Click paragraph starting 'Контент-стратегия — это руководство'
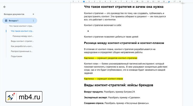This screenshot has width=193, height=106. (x=125, y=16)
